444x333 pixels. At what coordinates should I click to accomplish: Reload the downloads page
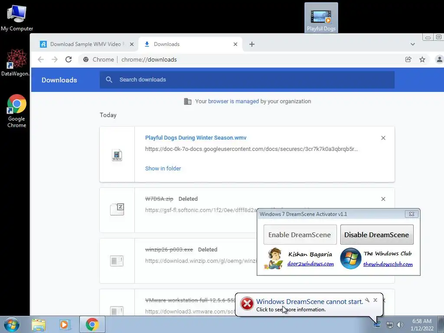pos(69,59)
